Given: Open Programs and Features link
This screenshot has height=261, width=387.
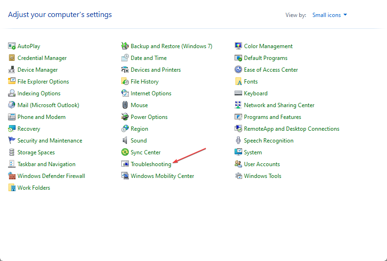Looking at the screenshot, I should click(272, 117).
